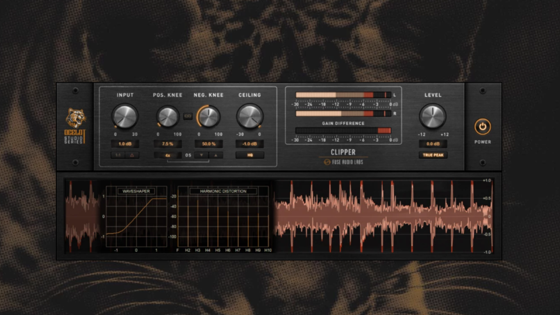
Task: Click the -1.0 dB Ceiling value readout
Action: [250, 143]
